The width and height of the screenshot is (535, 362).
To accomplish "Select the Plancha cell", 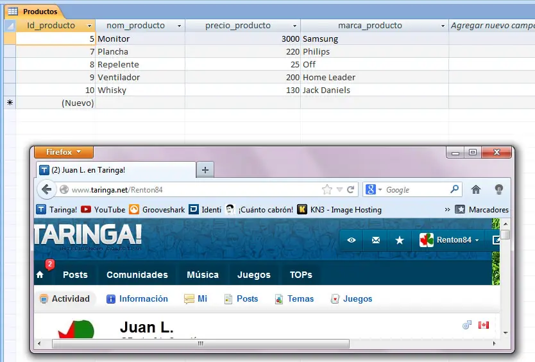I will [140, 51].
